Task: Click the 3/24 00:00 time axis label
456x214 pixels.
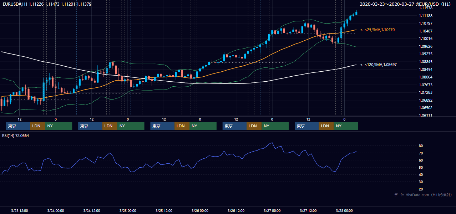Action: pos(56,210)
